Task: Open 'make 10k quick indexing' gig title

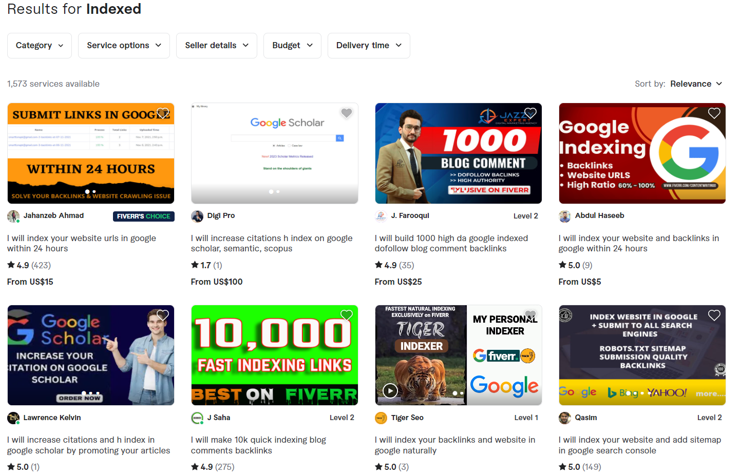Action: 258,445
